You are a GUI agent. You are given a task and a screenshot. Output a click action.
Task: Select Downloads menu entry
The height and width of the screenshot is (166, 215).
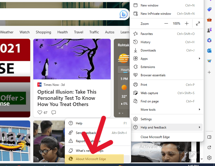pos(166,50)
